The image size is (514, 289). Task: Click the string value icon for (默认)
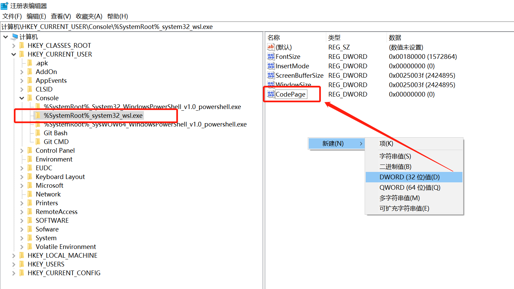pyautogui.click(x=271, y=47)
